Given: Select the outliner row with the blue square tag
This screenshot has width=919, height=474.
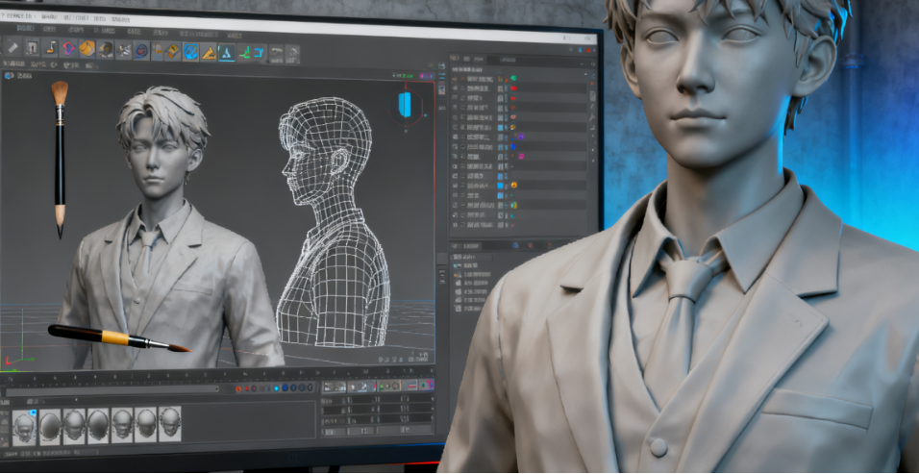Looking at the screenshot, I should click(x=519, y=146).
